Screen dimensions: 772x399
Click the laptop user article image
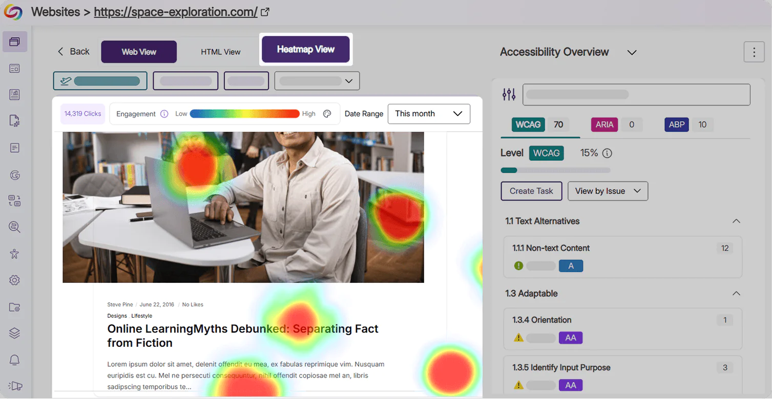[243, 207]
